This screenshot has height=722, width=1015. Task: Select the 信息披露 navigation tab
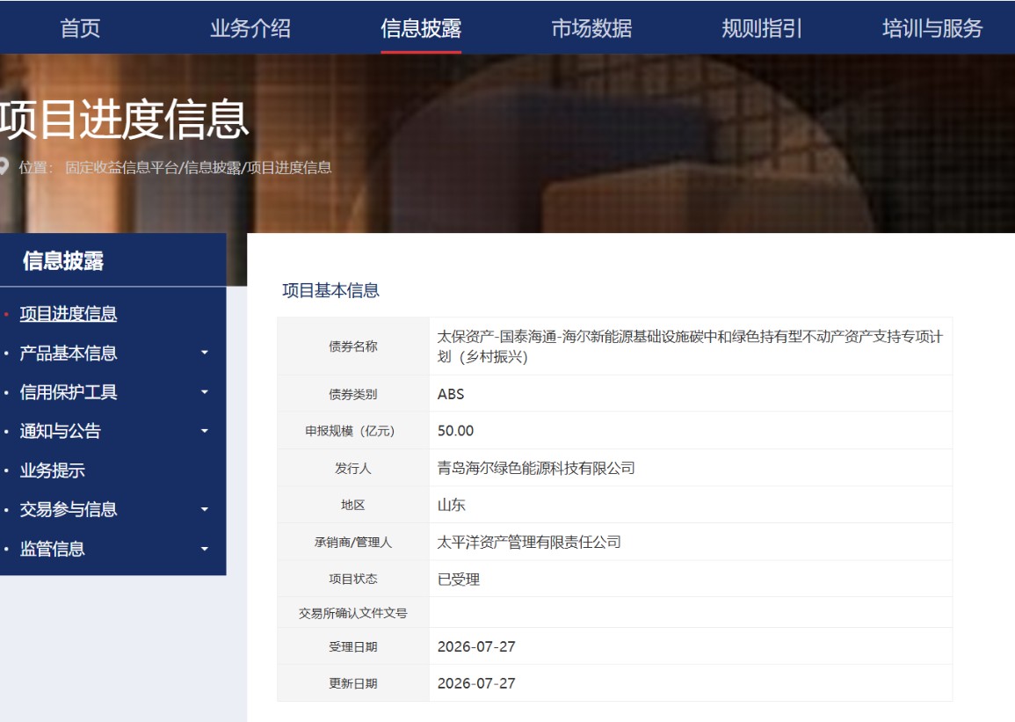click(x=421, y=28)
